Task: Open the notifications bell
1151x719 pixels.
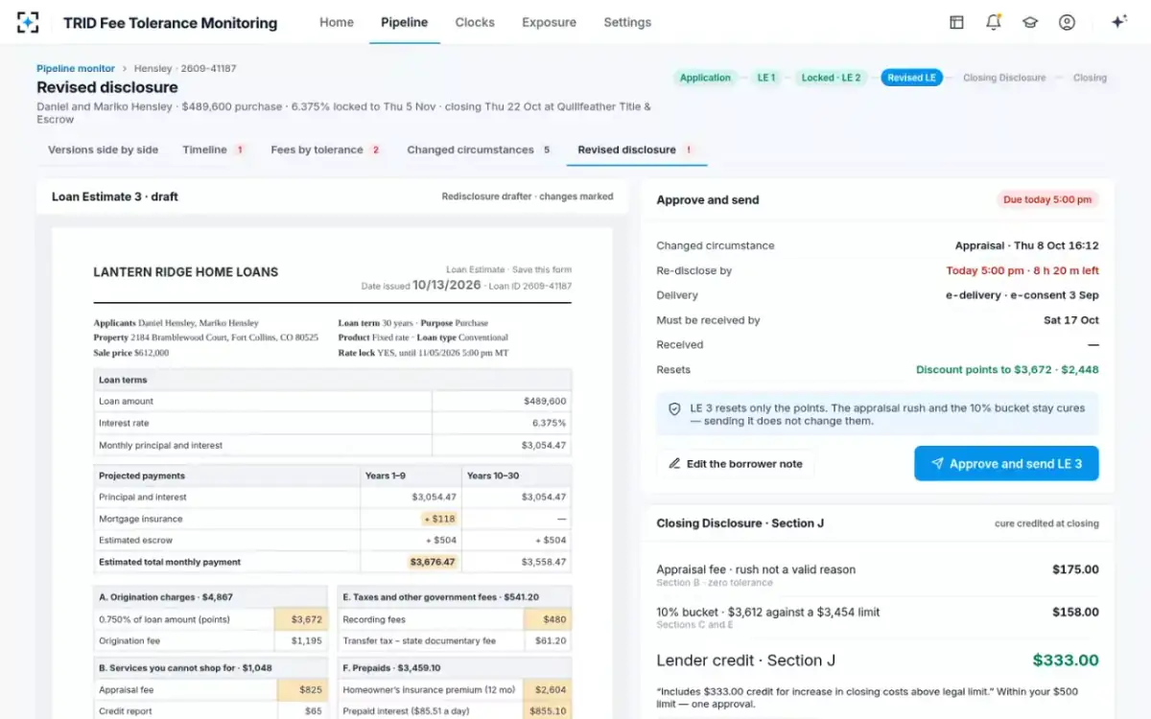Action: [993, 22]
